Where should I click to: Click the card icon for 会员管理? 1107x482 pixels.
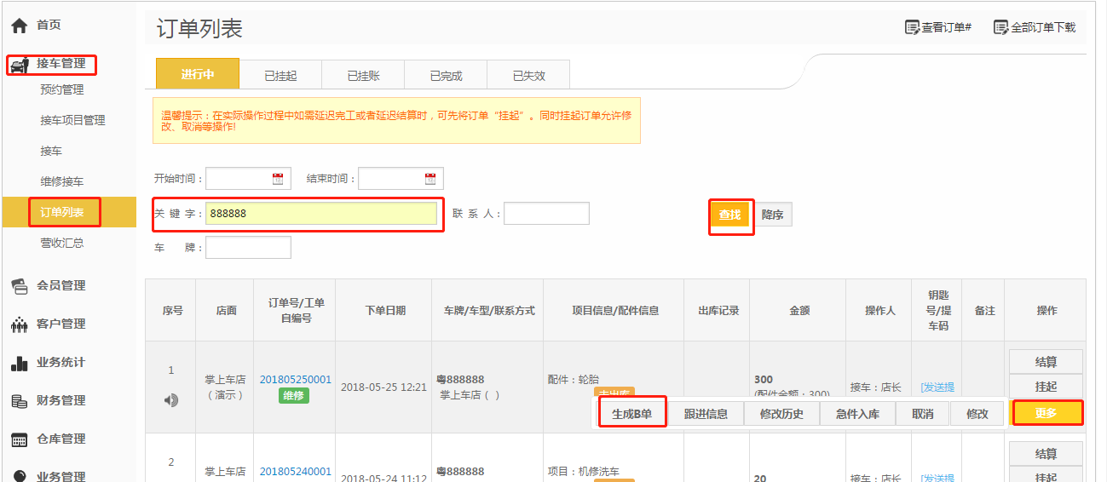19,286
